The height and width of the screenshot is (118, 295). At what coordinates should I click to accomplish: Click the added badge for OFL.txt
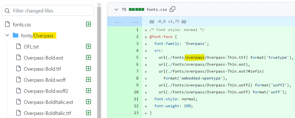[x=88, y=46]
